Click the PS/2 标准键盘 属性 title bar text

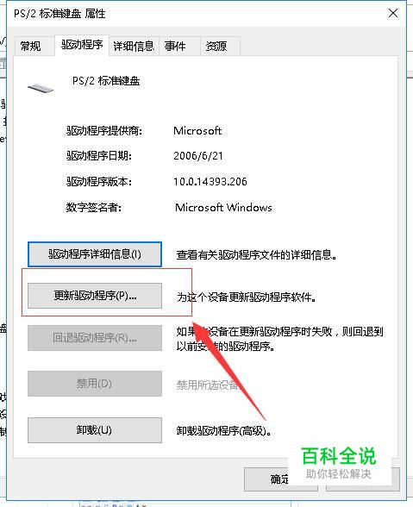(59, 14)
